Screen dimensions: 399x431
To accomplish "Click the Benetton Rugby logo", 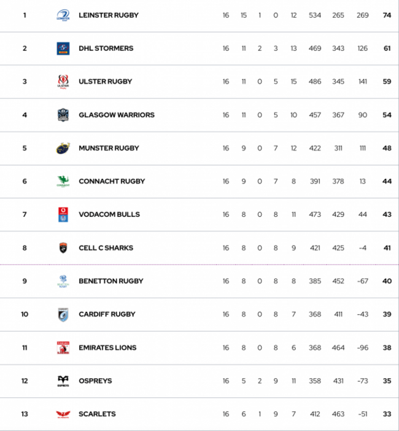I will 63,281.
